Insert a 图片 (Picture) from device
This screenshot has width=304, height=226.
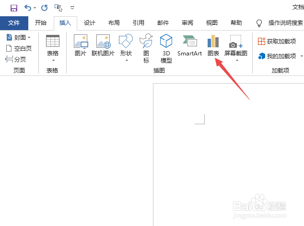coord(81,45)
